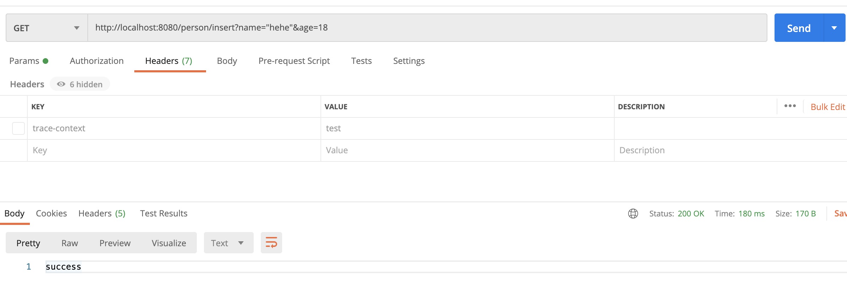
Task: Enable the trace-context header checkbox
Action: pyautogui.click(x=18, y=128)
